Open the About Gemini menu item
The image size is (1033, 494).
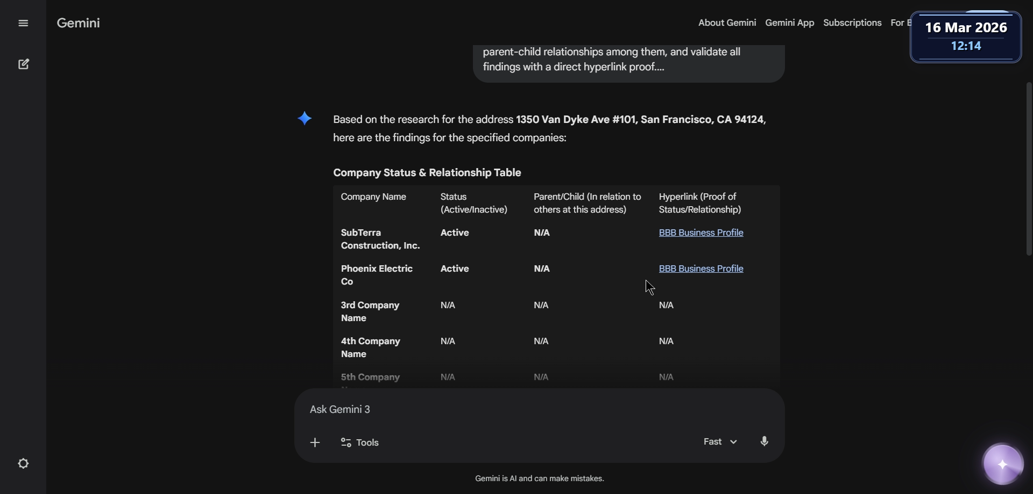pyautogui.click(x=727, y=23)
